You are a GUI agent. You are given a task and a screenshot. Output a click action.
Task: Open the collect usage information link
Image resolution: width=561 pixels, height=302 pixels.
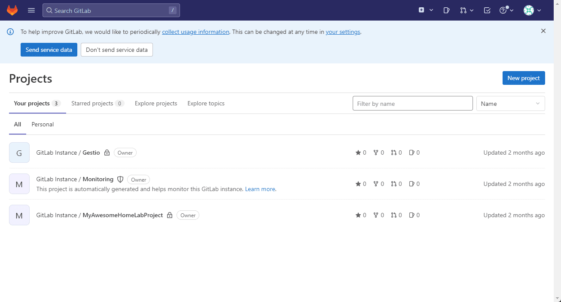point(195,32)
